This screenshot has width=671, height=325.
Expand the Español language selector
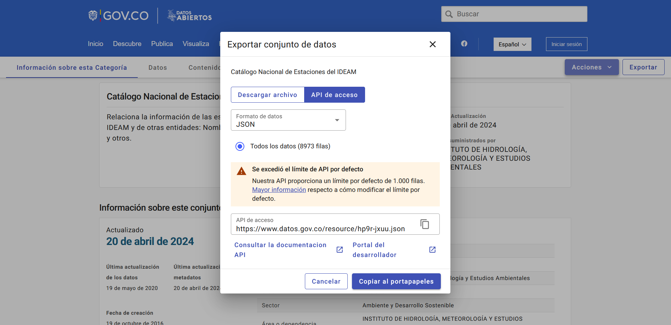point(512,44)
